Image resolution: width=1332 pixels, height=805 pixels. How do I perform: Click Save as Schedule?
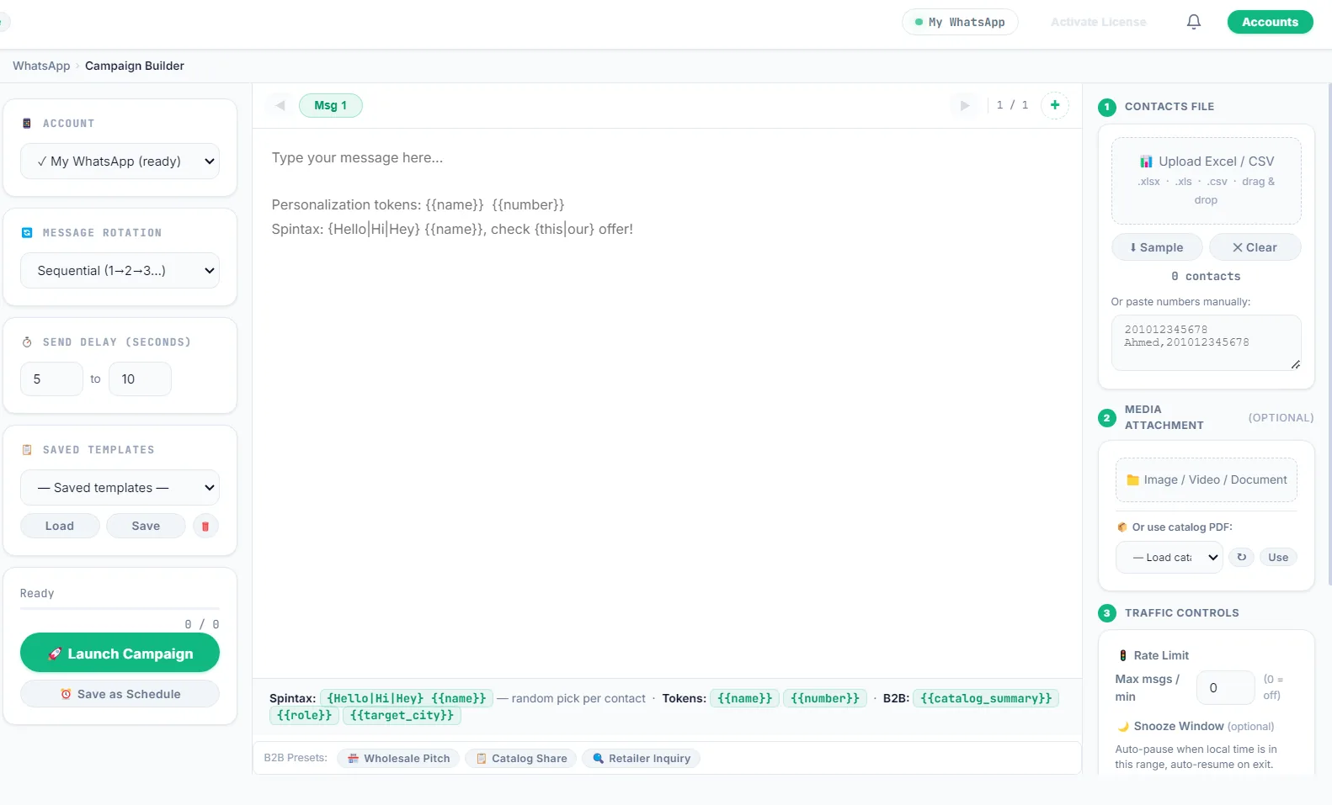coord(120,694)
